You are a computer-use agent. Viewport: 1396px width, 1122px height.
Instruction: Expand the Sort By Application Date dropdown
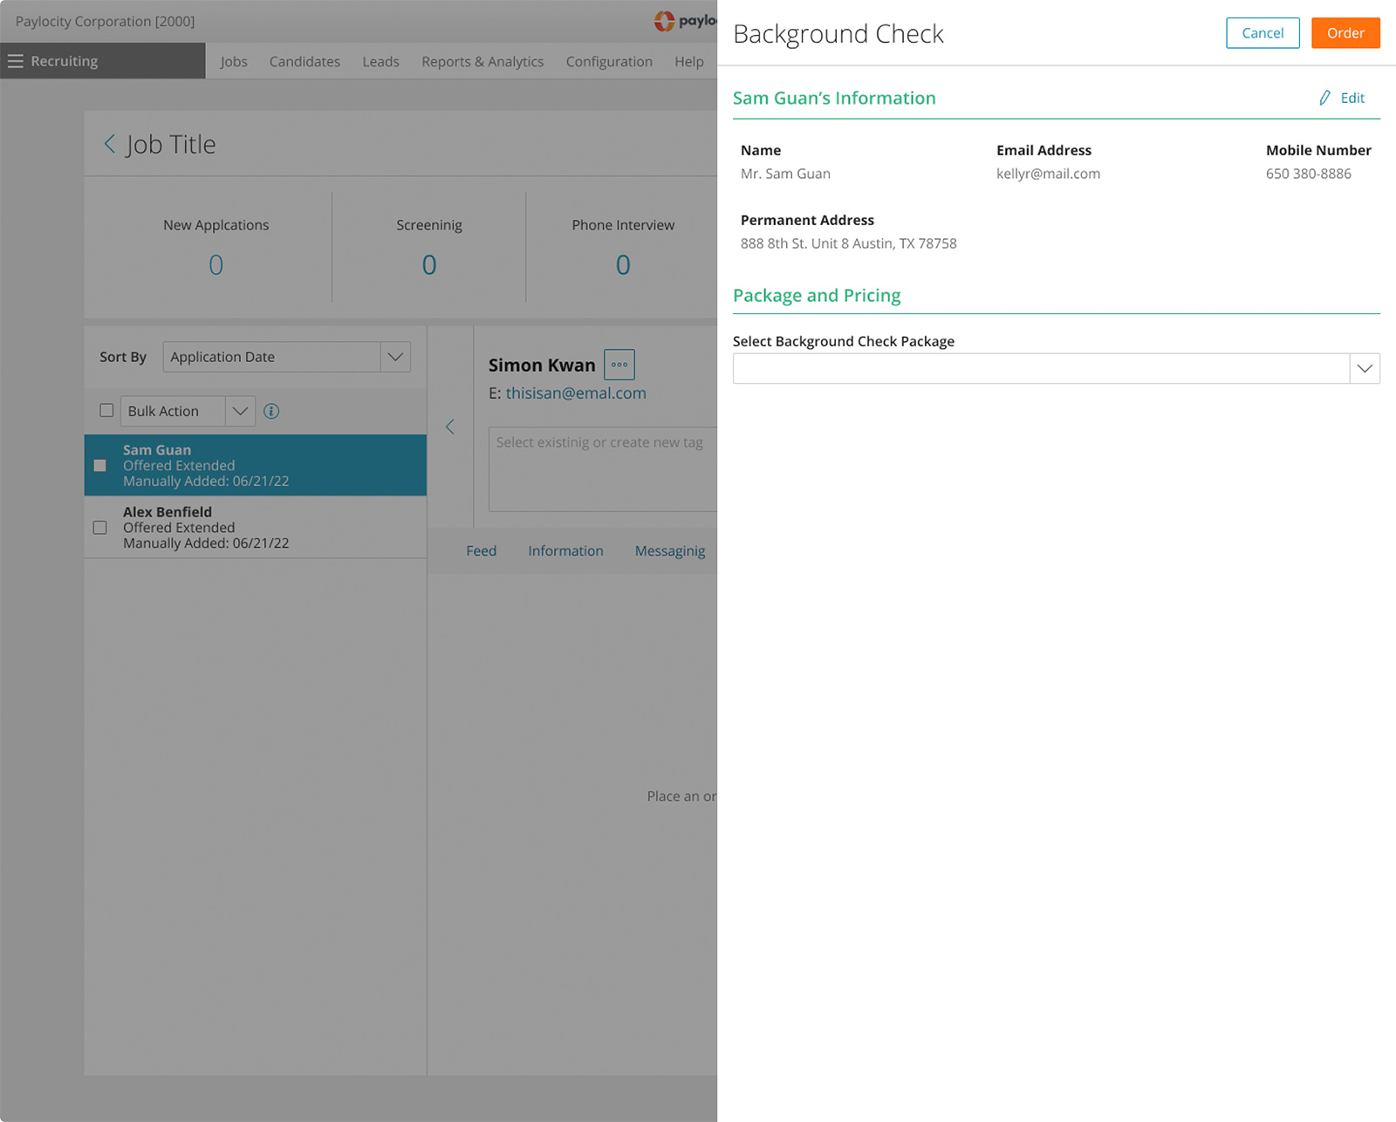point(395,357)
